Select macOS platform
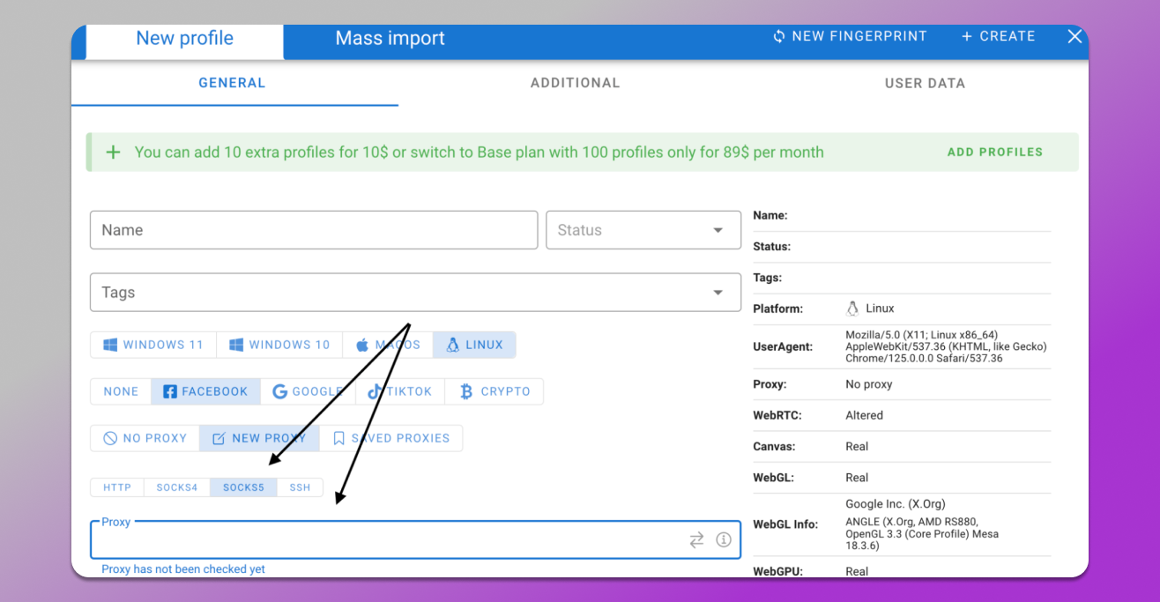This screenshot has width=1160, height=602. [388, 345]
